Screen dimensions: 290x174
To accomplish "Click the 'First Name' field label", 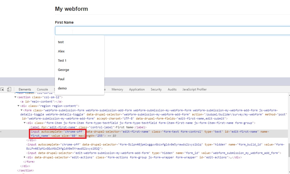I will pyautogui.click(x=64, y=22).
